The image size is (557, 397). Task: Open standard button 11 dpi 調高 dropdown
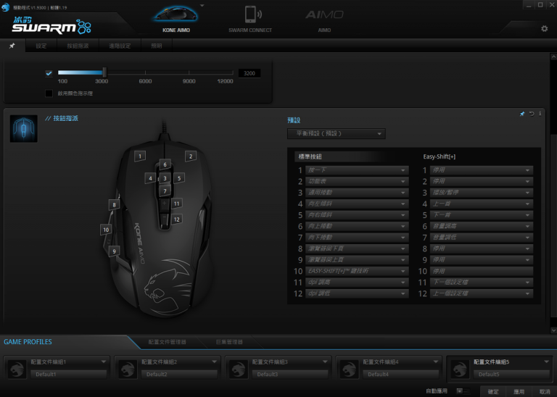coord(357,283)
